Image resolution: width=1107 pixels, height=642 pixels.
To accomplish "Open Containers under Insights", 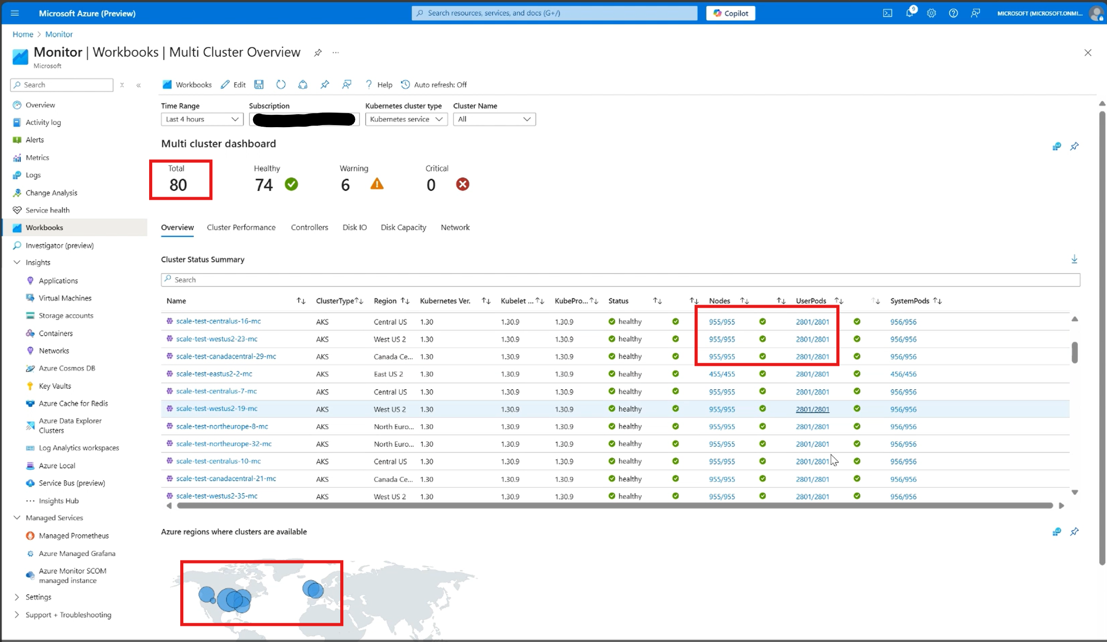I will (56, 333).
